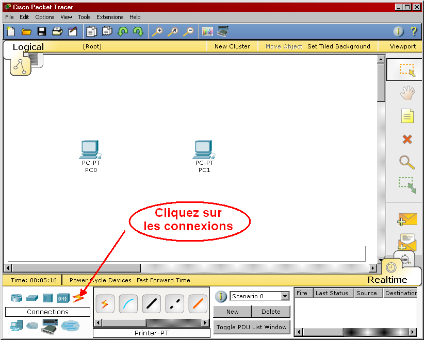Select the Routers device category icon
The image size is (425, 341).
[x=17, y=298]
